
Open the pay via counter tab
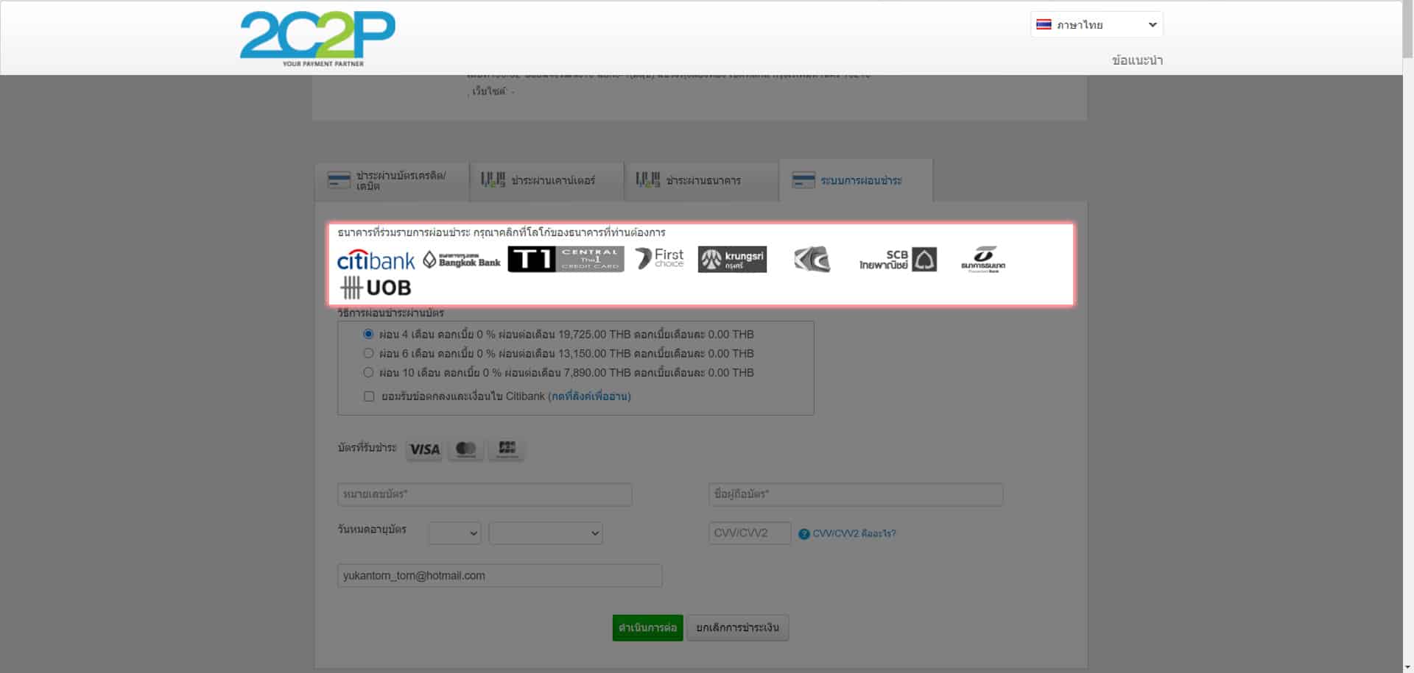click(x=546, y=180)
